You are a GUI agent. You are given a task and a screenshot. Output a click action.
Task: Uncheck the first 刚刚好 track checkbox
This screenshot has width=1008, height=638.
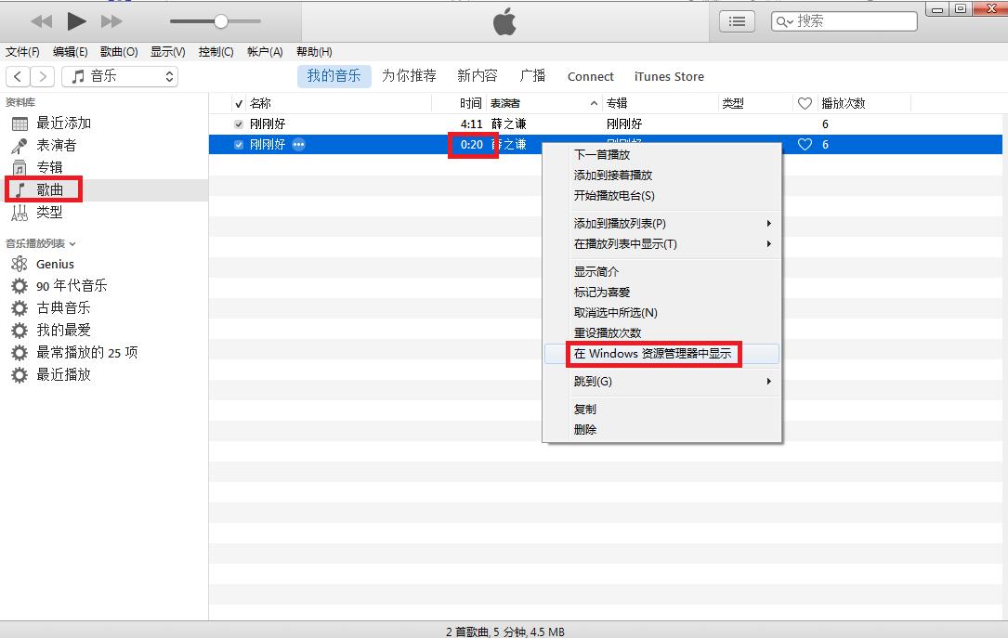click(x=239, y=124)
